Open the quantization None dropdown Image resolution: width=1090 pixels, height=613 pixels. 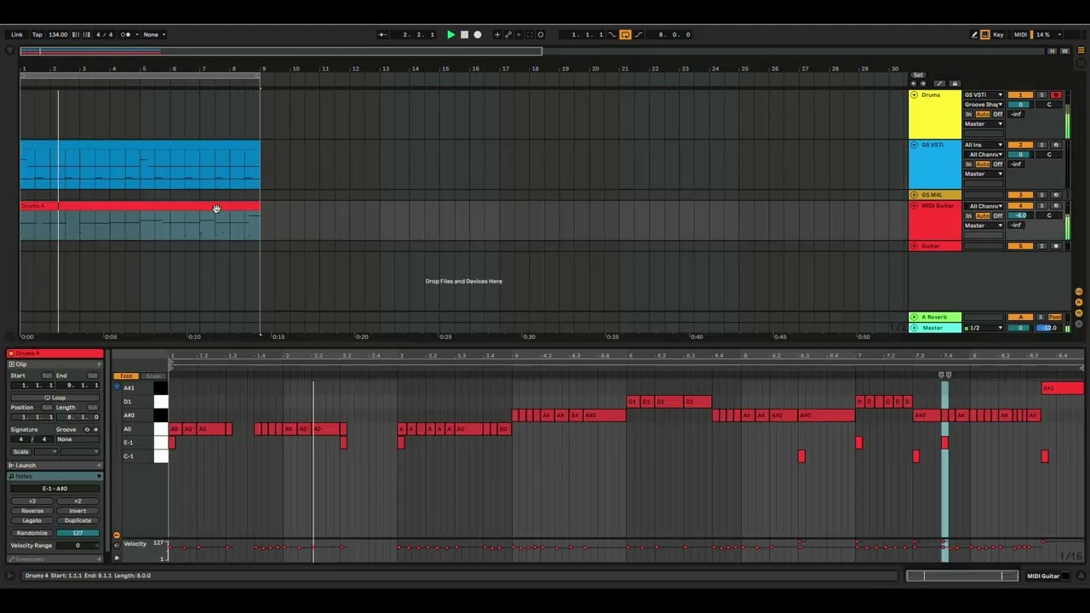click(x=154, y=35)
